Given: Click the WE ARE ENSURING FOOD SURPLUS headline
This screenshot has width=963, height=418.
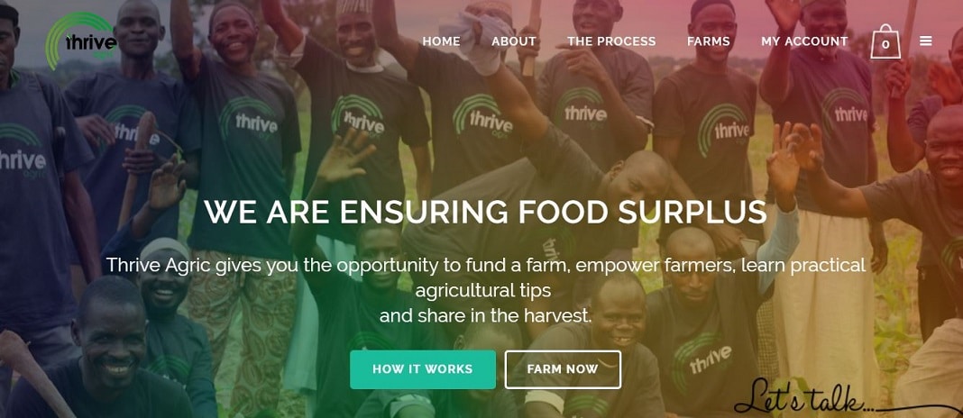Looking at the screenshot, I should point(485,212).
